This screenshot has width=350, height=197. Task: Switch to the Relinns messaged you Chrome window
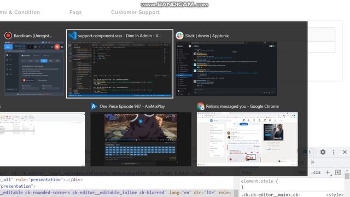coord(247,139)
